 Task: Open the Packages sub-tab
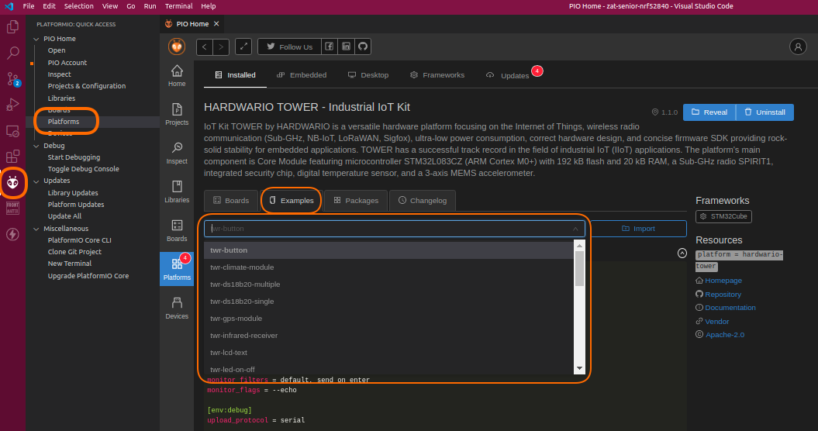(x=356, y=200)
